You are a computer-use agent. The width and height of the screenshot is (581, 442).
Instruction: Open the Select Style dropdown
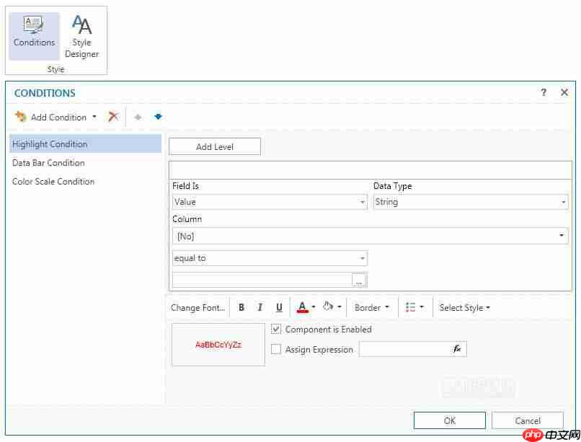coord(464,307)
